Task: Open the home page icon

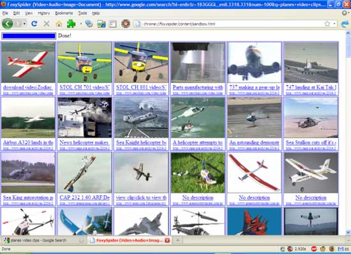Action: tap(59, 24)
